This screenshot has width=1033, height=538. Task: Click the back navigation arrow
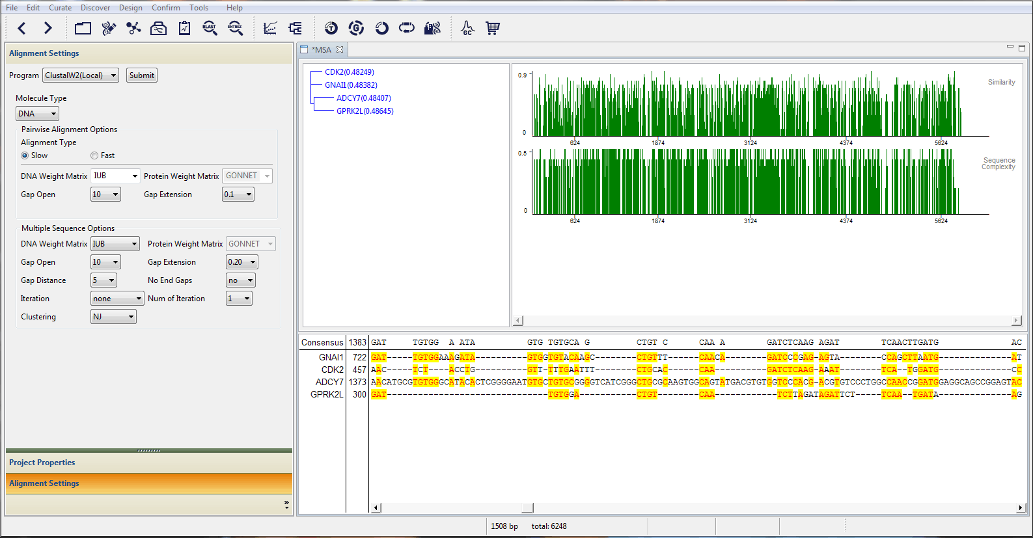click(x=22, y=28)
